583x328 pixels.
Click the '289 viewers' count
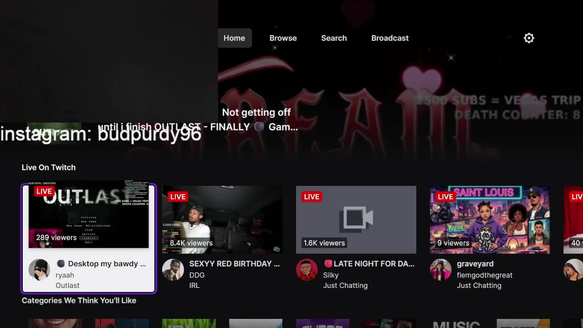point(56,237)
